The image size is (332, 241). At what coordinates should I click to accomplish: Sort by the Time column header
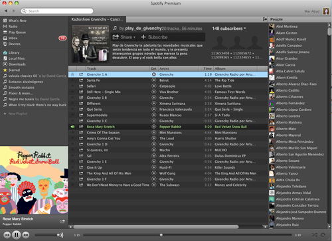[207, 68]
